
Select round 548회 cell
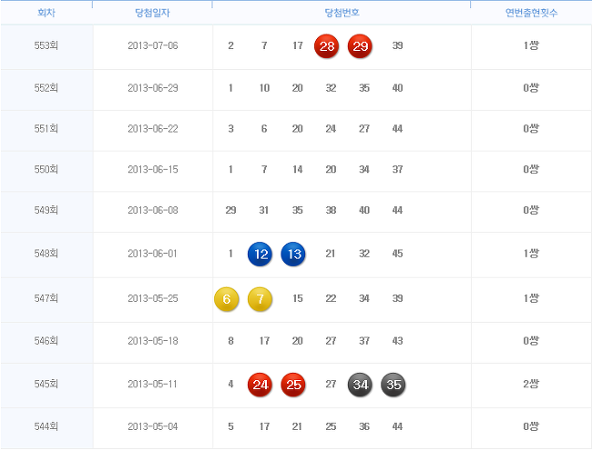46,254
